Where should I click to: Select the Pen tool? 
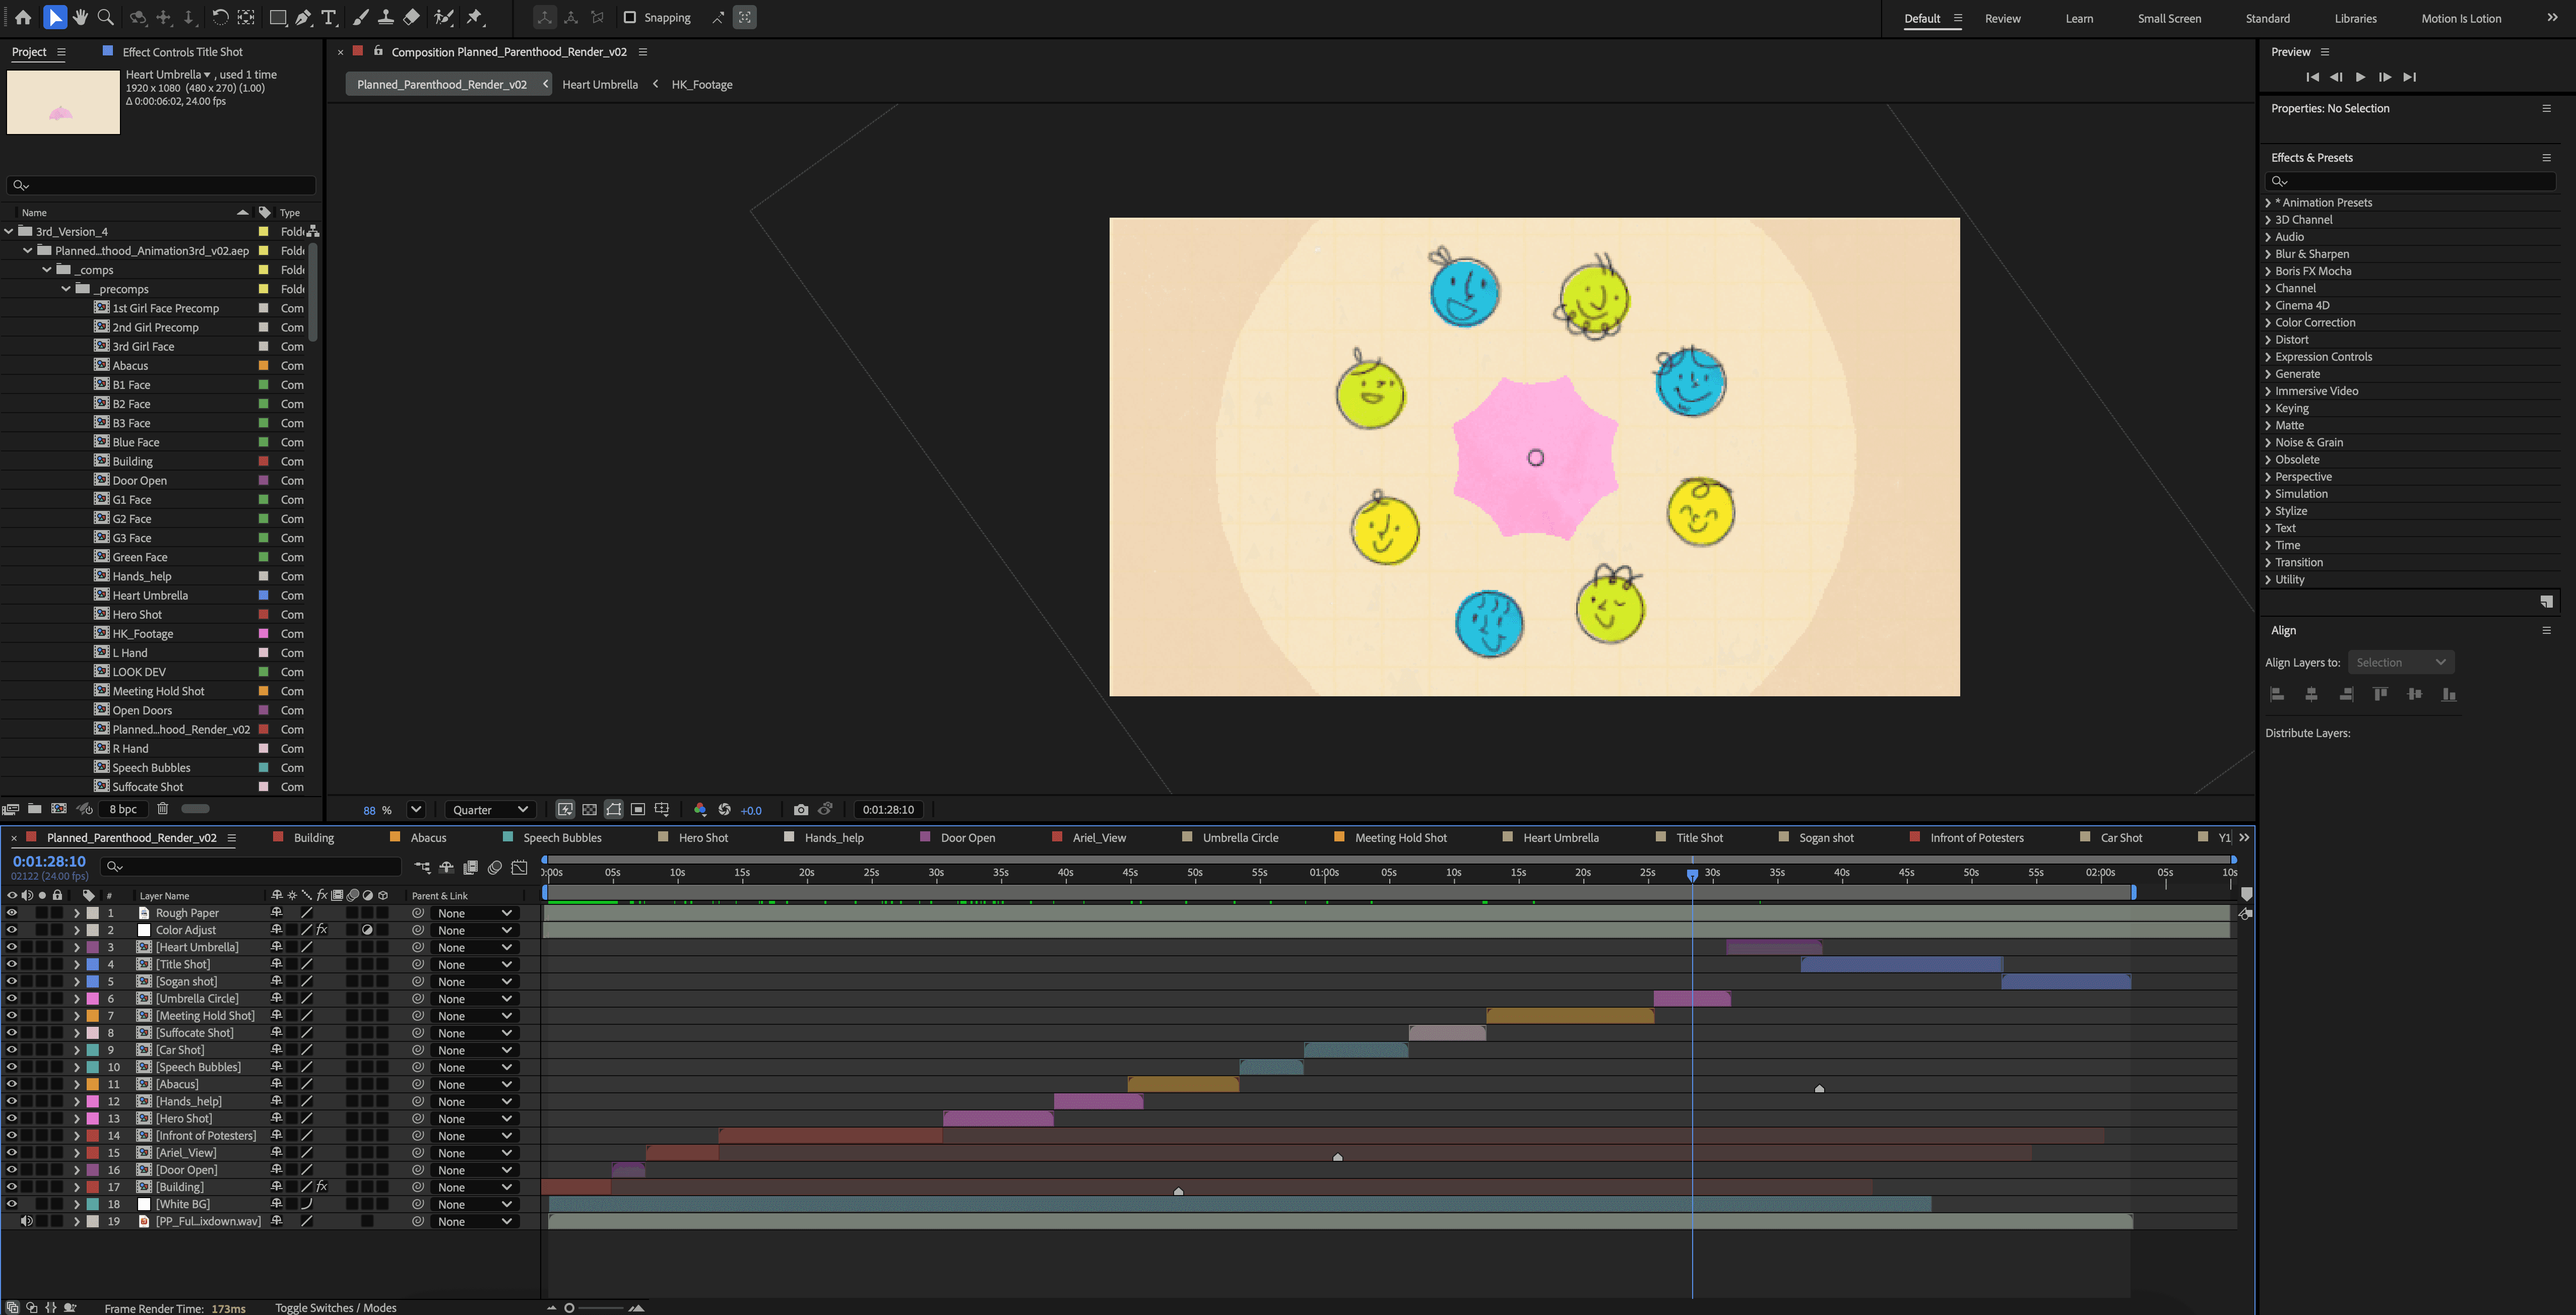[303, 17]
